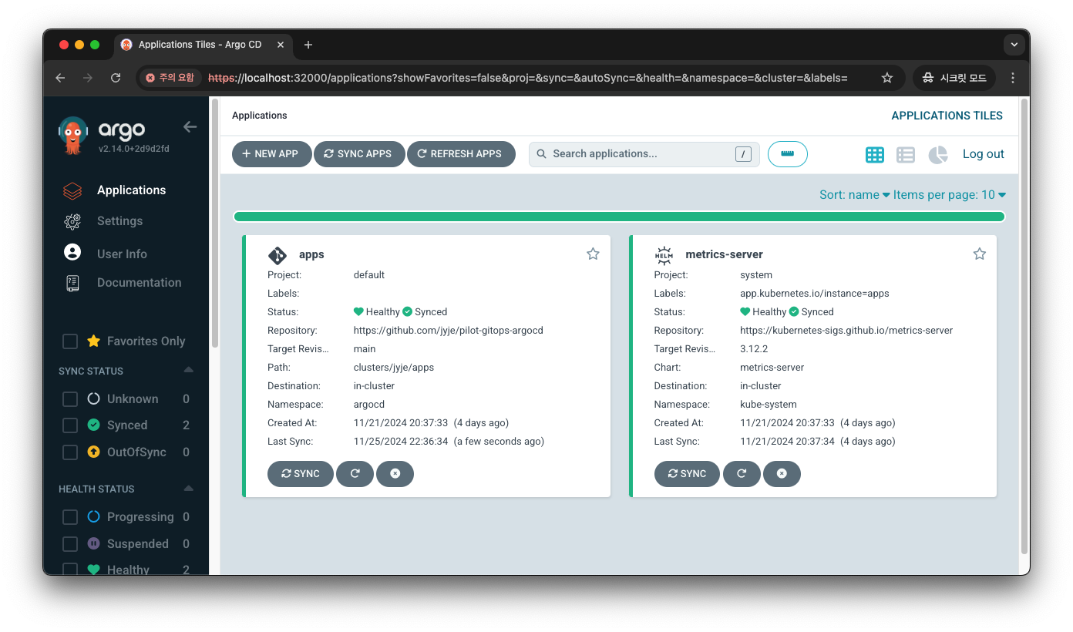Check the Unknown sync status filter
The height and width of the screenshot is (632, 1073).
click(x=70, y=399)
